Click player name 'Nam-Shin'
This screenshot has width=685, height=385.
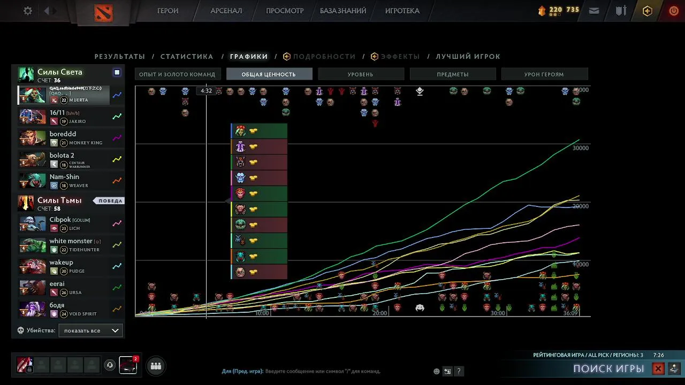[64, 177]
